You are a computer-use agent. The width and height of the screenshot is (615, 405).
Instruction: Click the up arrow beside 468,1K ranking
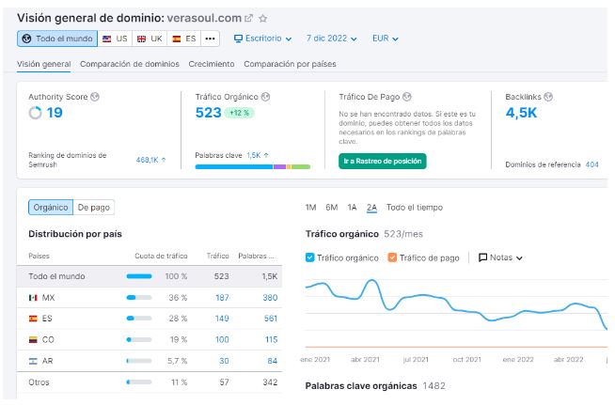[164, 160]
